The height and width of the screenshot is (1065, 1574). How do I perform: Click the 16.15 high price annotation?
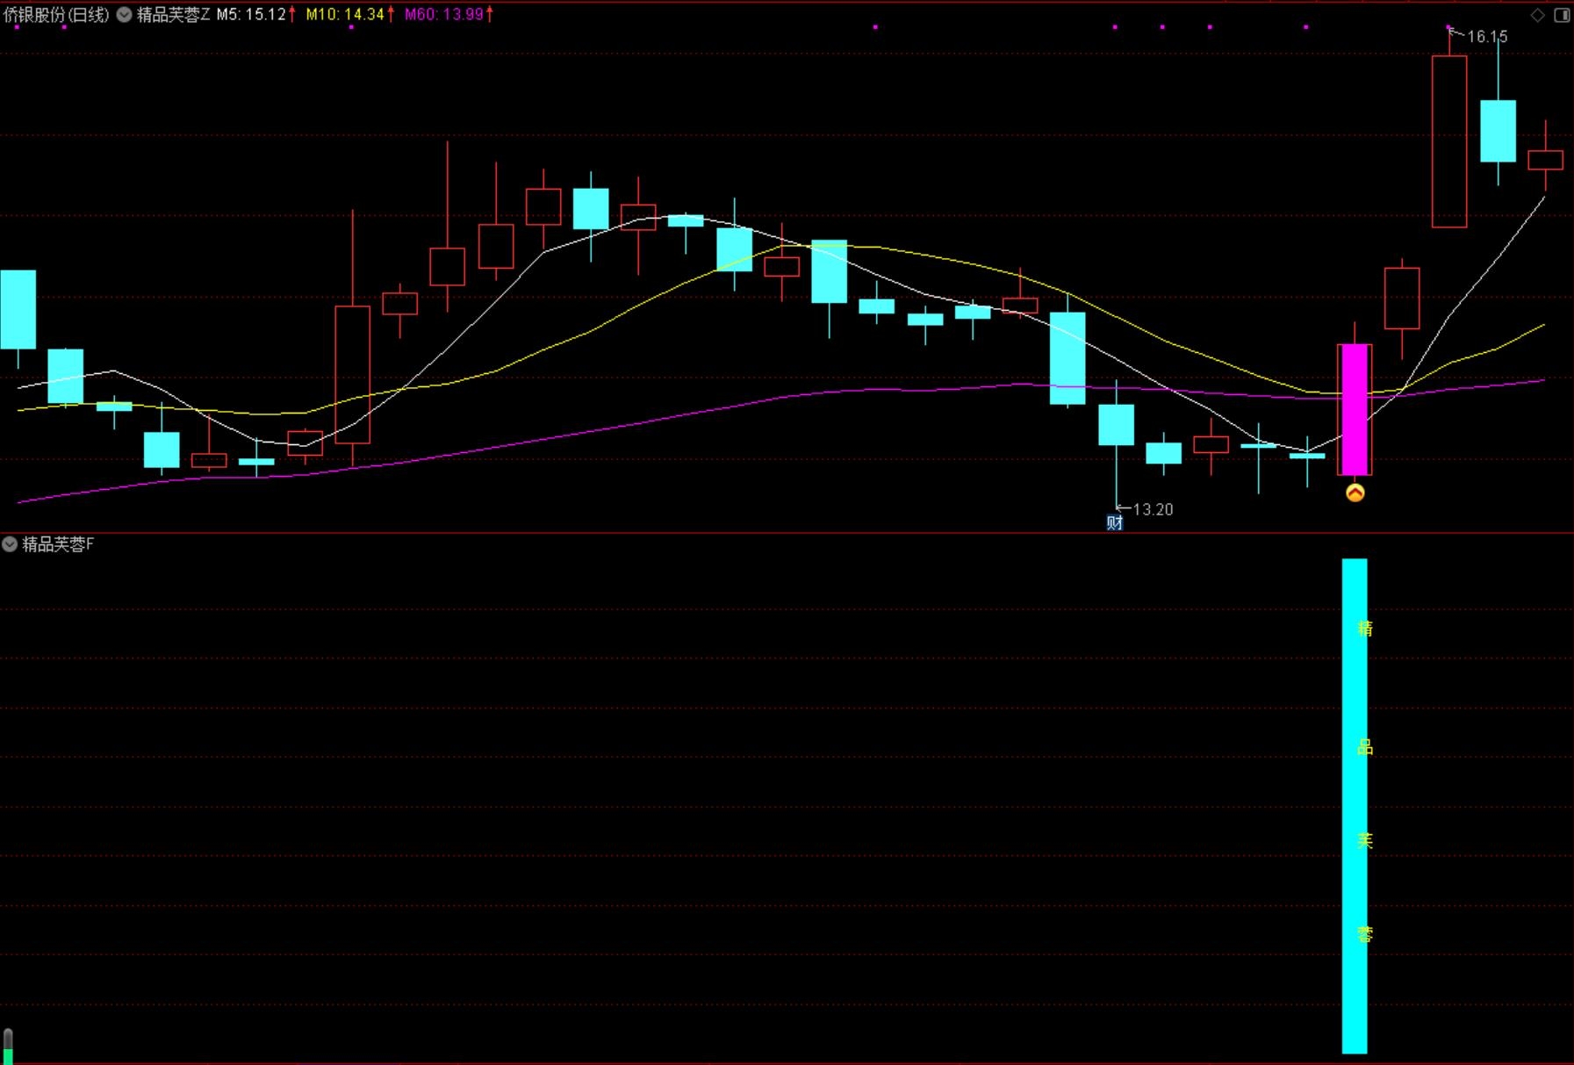[1487, 37]
